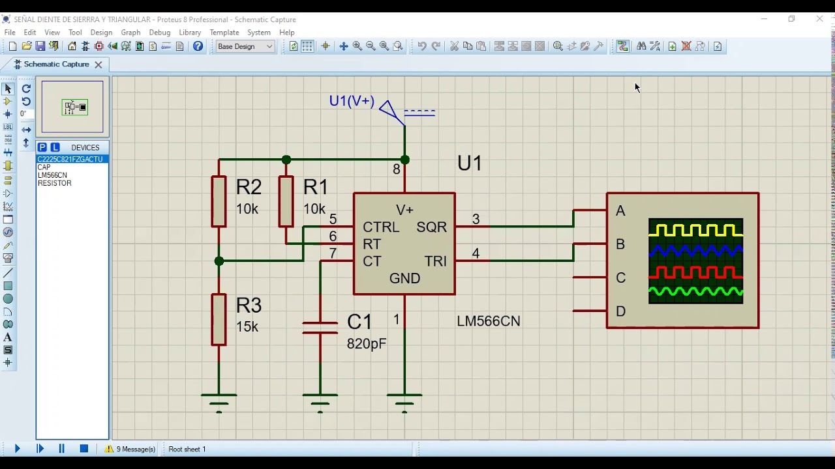835x469 pixels.
Task: Zoom in on the schematic
Action: coord(357,46)
